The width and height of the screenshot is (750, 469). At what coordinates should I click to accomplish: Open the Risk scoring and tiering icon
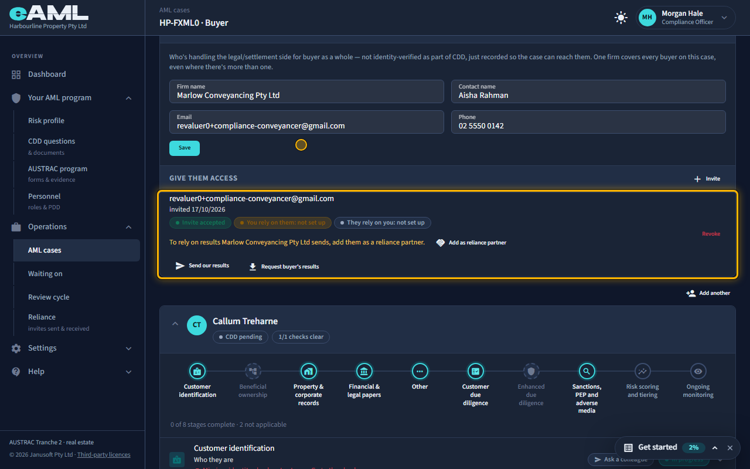[x=643, y=371]
